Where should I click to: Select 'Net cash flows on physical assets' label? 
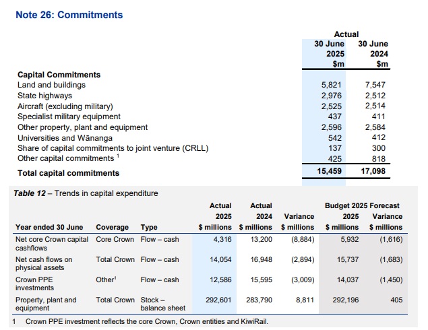click(44, 263)
